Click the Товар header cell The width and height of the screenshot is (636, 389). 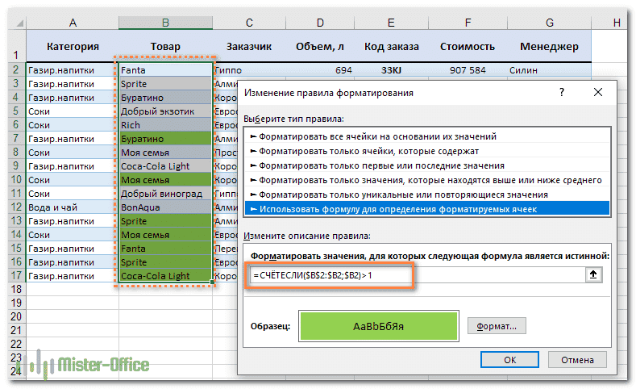(x=164, y=47)
